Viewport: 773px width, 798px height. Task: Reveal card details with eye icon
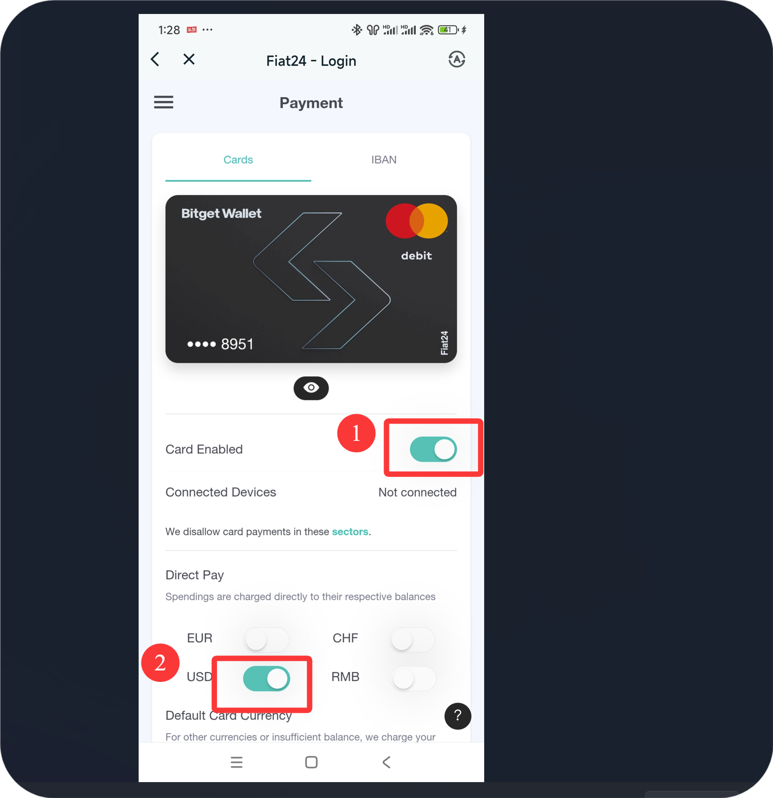pos(311,388)
